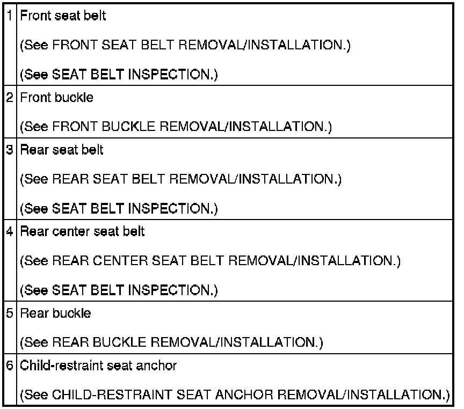Image resolution: width=464 pixels, height=409 pixels.
Task: Select the "Front seat belt" item label
Action: coord(63,16)
